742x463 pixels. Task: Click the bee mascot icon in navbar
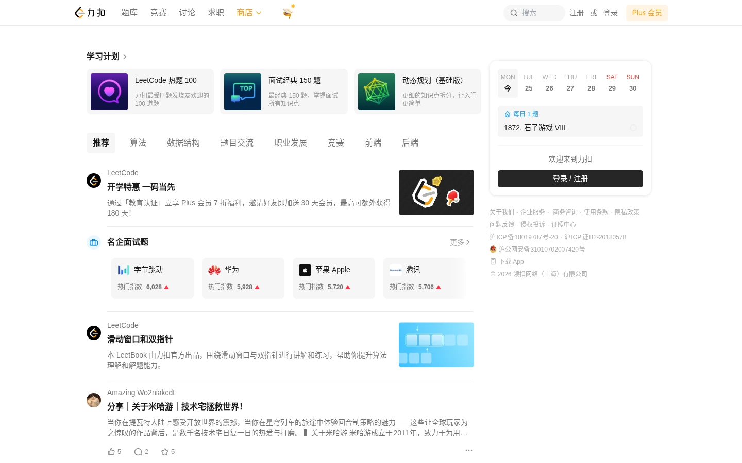click(289, 12)
